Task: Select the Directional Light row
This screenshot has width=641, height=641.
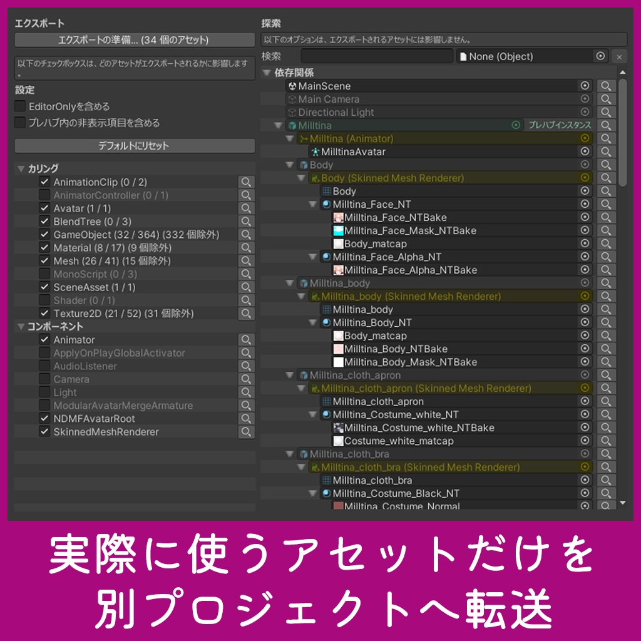Action: 439,112
